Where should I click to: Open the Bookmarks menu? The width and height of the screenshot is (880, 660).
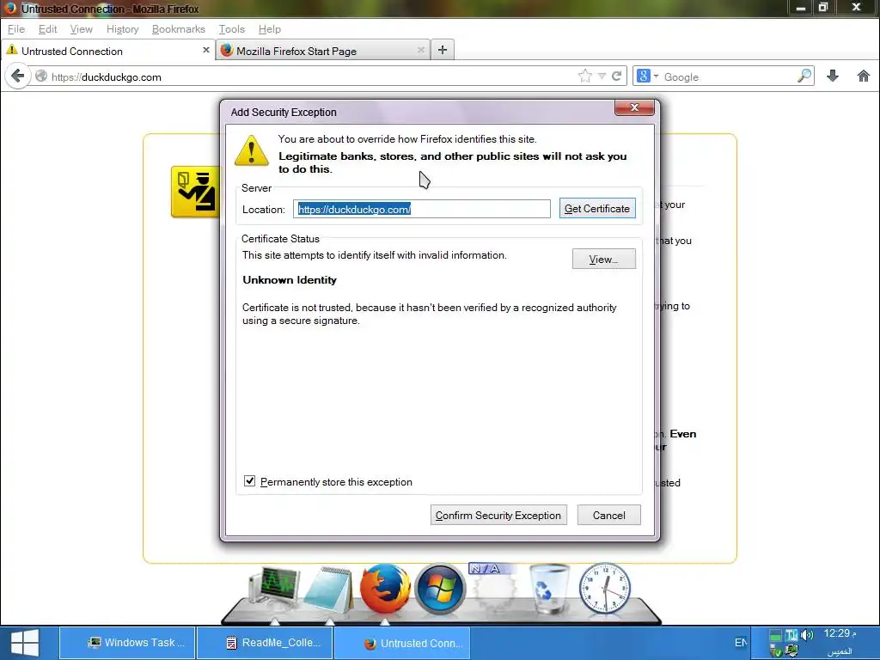point(179,29)
